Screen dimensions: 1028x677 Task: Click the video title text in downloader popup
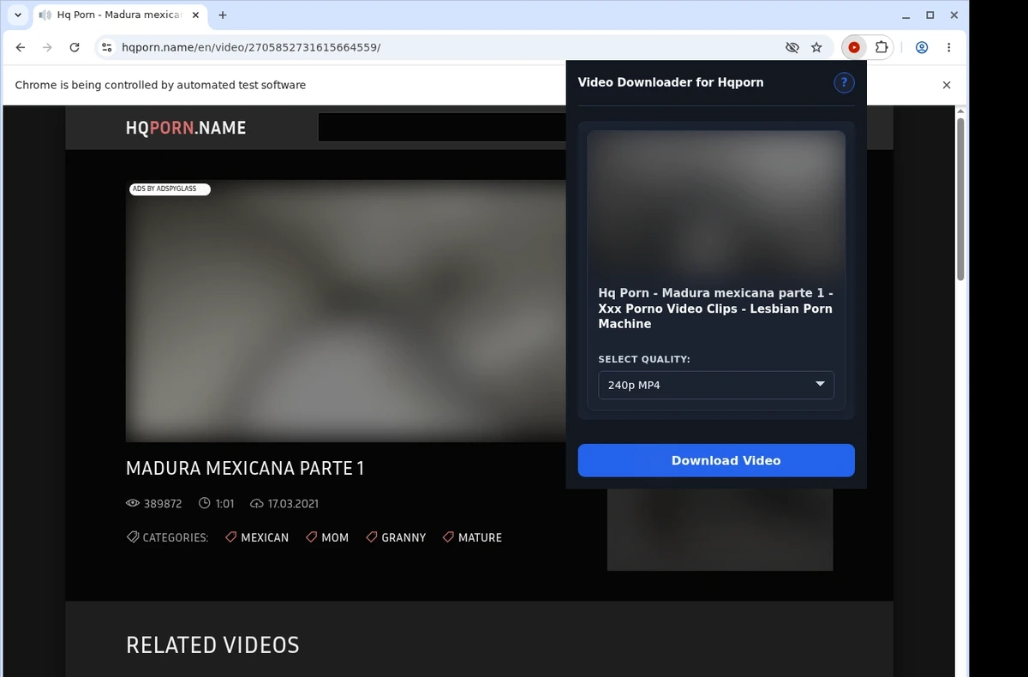tap(716, 309)
